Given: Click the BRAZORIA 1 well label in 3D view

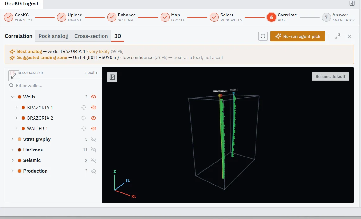Looking at the screenshot, I should point(220,91).
